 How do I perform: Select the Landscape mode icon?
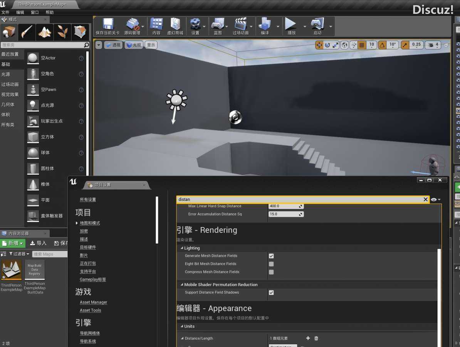(44, 32)
